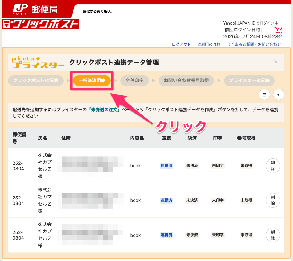Click the second row book content cell
Image resolution: width=293 pixels, height=261 pixels.
(135, 200)
